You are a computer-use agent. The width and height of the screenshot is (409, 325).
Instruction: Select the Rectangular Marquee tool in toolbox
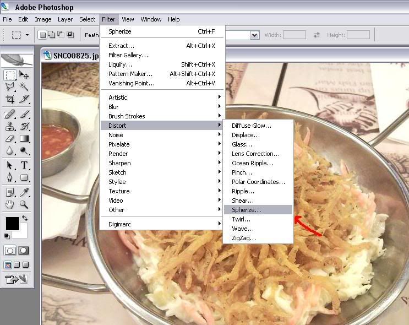click(10, 75)
